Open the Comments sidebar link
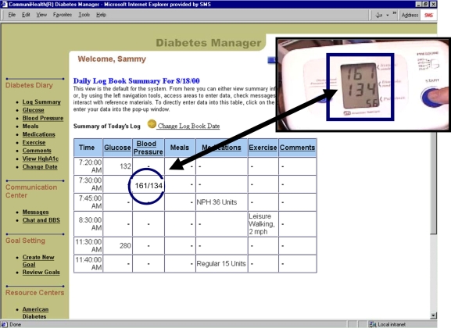Viewport: 451px width, 328px height. pyautogui.click(x=37, y=151)
